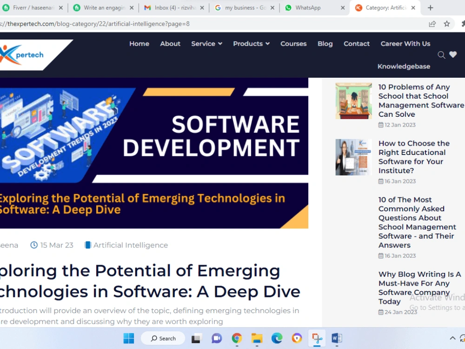Click the Artificial Intelligence category link
The image size is (465, 349).
point(131,245)
